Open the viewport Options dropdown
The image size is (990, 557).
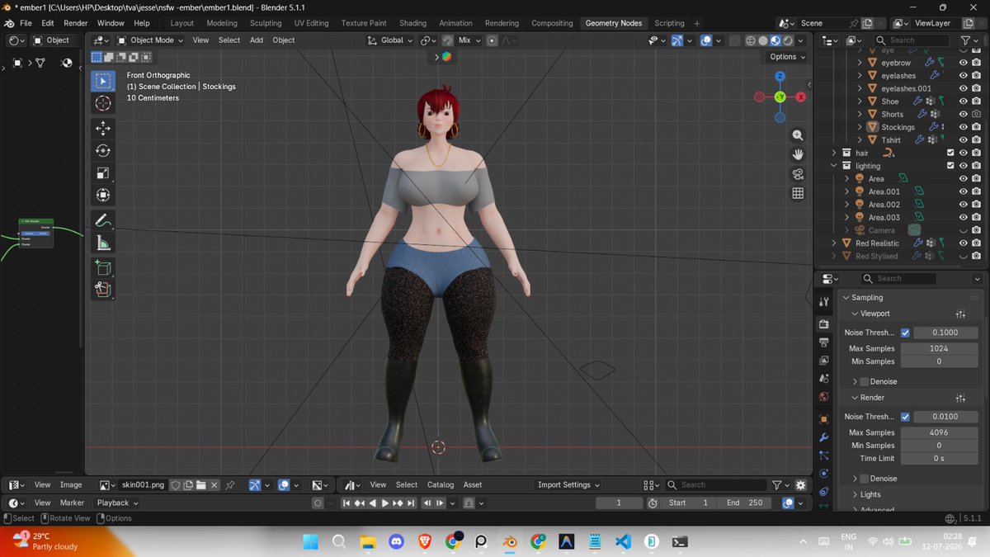[x=787, y=56]
